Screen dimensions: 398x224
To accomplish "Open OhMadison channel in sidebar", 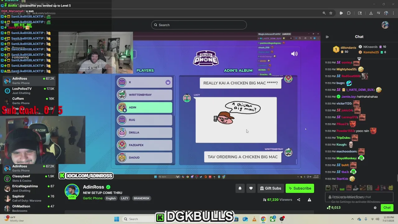I will coord(29,208).
